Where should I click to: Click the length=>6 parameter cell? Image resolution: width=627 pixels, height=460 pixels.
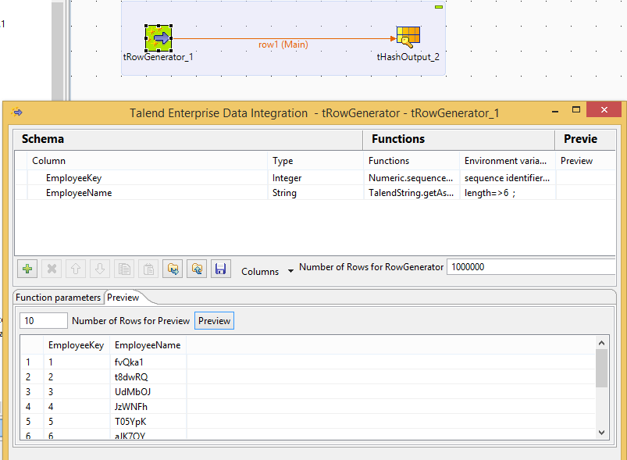click(x=508, y=193)
